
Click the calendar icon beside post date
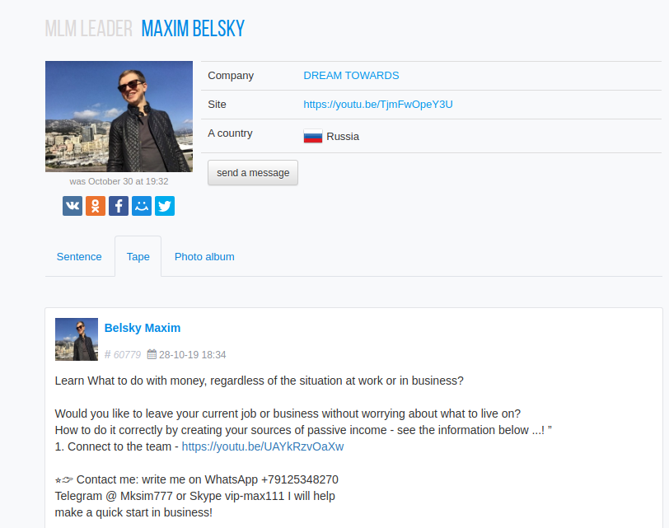[152, 354]
